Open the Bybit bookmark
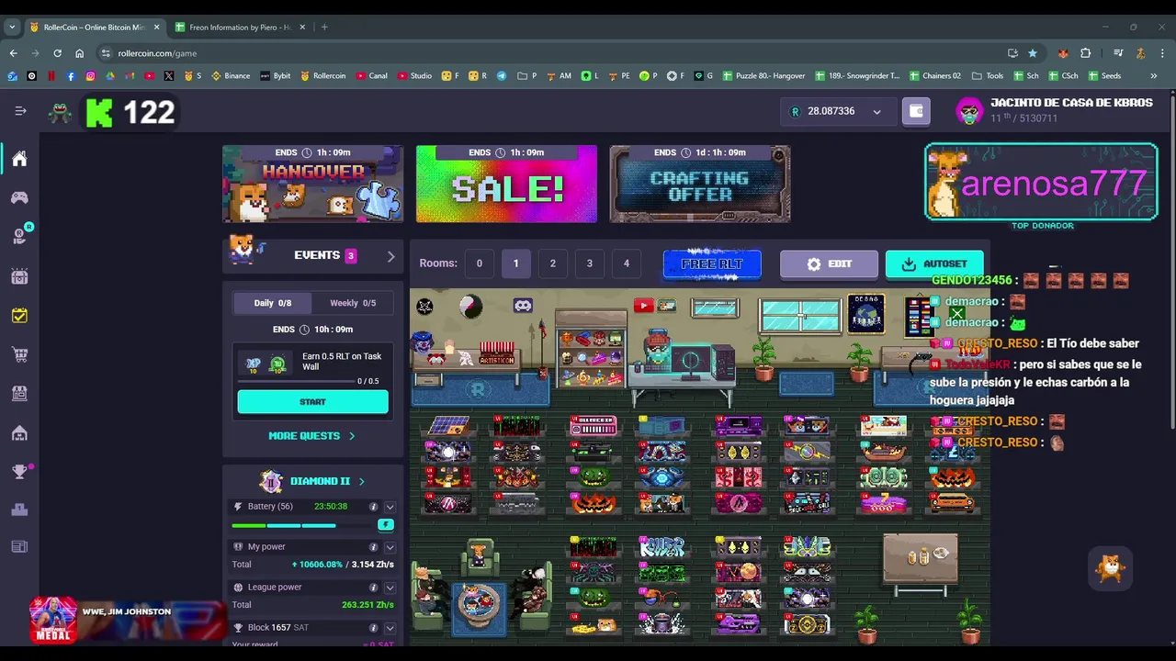This screenshot has width=1176, height=661. pyautogui.click(x=275, y=76)
